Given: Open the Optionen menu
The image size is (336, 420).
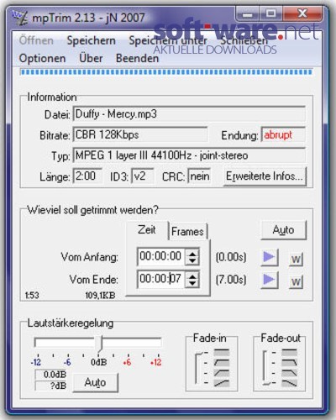Looking at the screenshot, I should [x=42, y=59].
